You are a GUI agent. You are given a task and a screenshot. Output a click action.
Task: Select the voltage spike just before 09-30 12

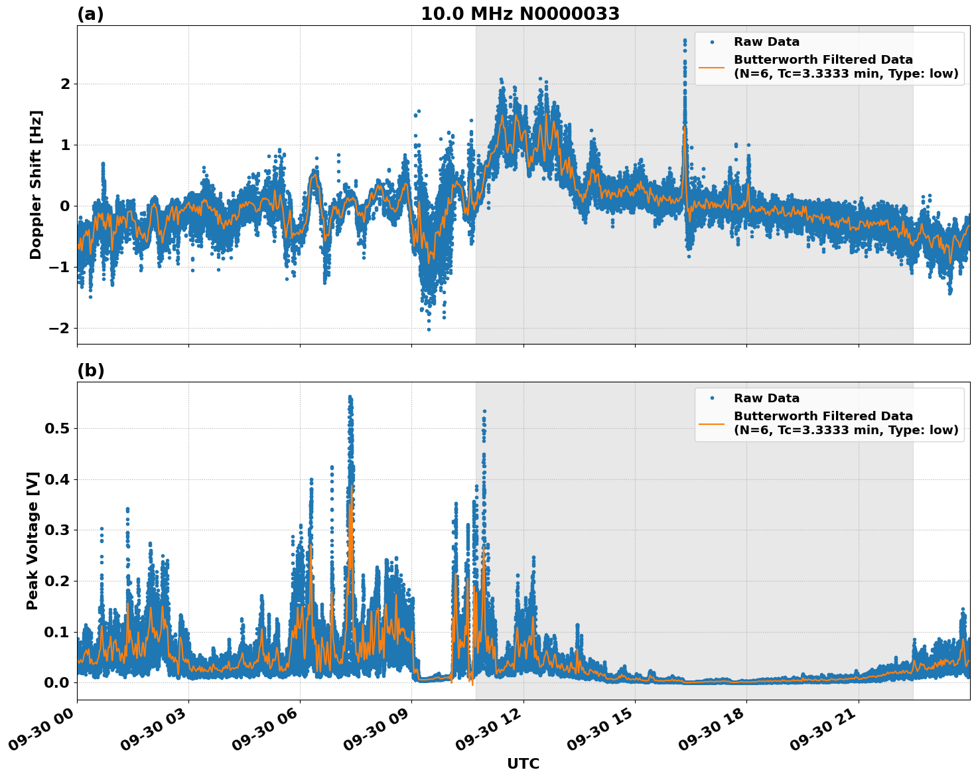[x=483, y=415]
